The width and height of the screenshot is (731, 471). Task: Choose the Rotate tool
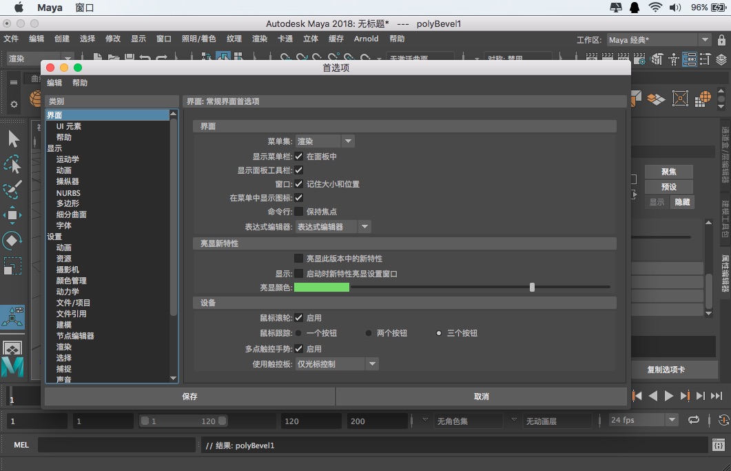12,240
